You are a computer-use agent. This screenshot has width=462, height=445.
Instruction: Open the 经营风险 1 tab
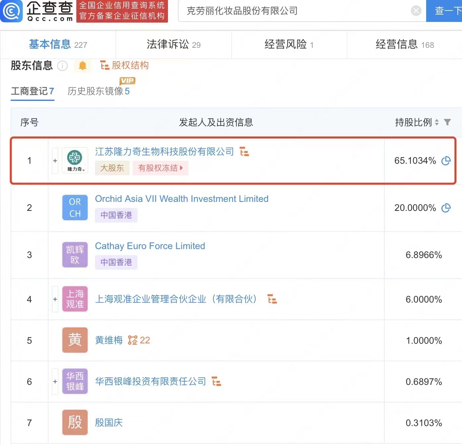(x=289, y=44)
